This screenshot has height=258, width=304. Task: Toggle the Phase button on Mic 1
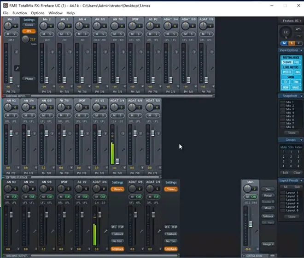[x=29, y=78]
